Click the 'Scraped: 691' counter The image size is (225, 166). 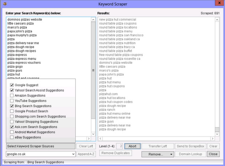pos(210,13)
